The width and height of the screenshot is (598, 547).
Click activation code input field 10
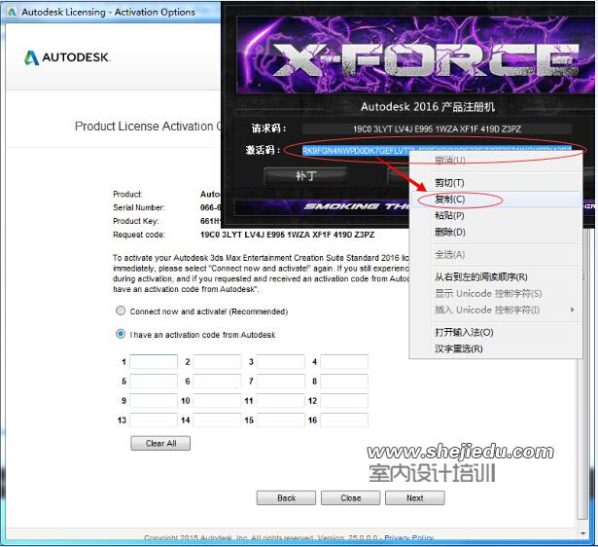tap(217, 400)
